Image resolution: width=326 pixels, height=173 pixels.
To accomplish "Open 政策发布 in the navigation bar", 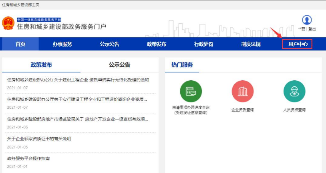I will tap(157, 44).
